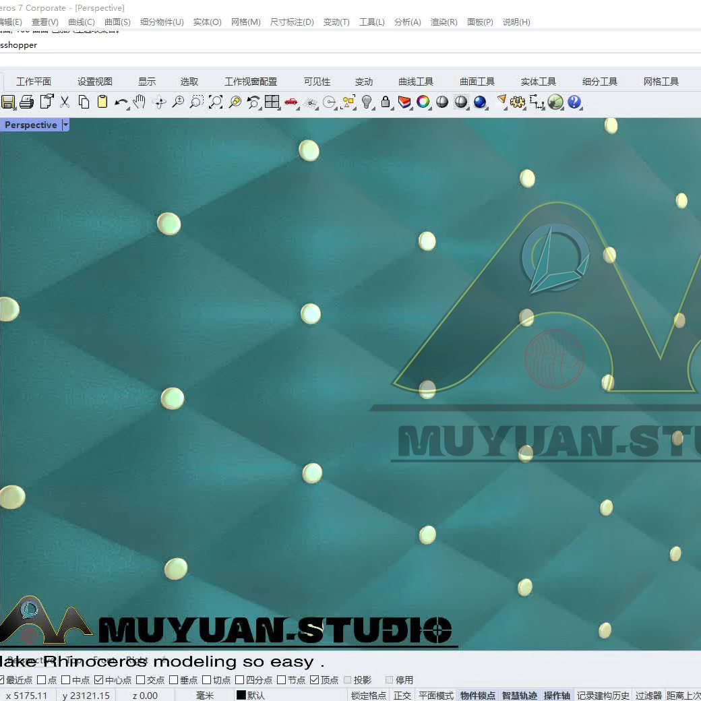Switch to the 网格工具 toolbar tab

[x=661, y=82]
